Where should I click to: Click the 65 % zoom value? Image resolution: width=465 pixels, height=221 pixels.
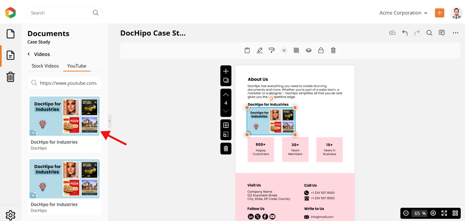tap(420, 213)
